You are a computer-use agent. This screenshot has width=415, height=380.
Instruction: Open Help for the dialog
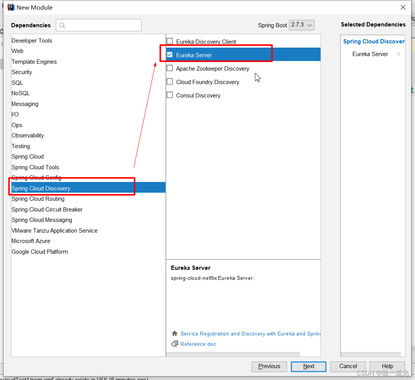[x=387, y=366]
